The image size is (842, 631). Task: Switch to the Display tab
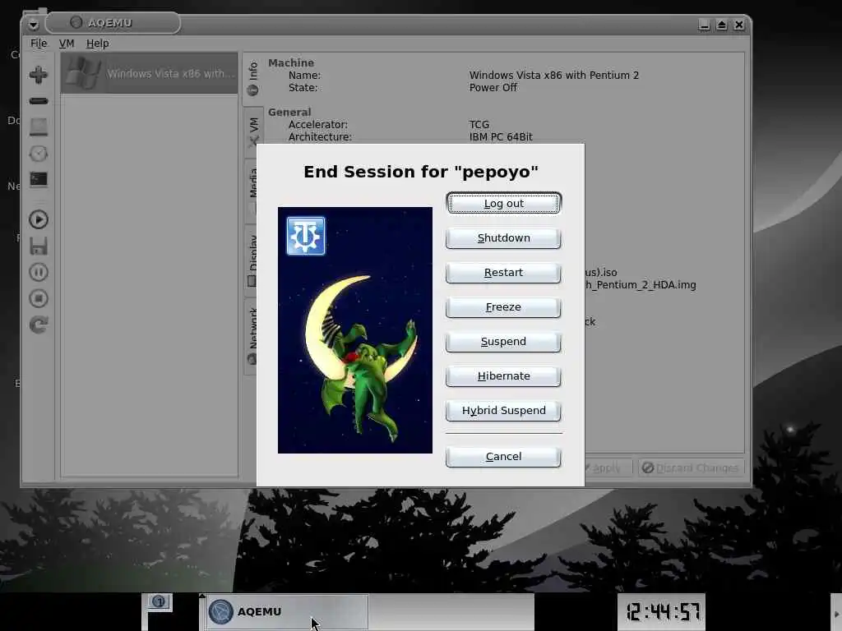252,260
